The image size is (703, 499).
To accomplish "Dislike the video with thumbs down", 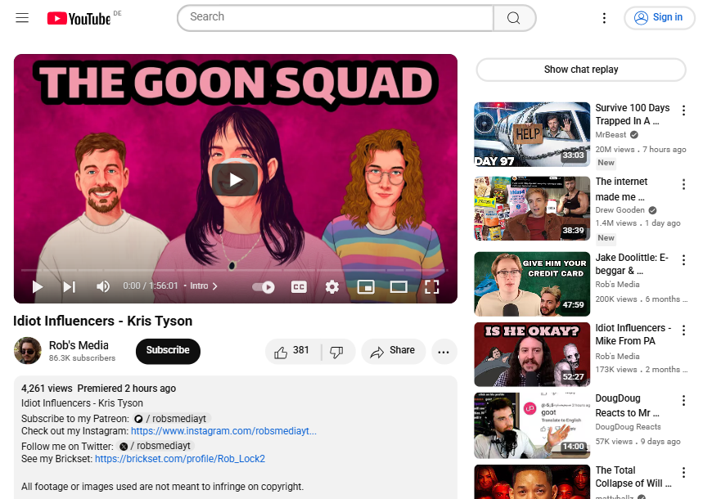I will pyautogui.click(x=338, y=352).
